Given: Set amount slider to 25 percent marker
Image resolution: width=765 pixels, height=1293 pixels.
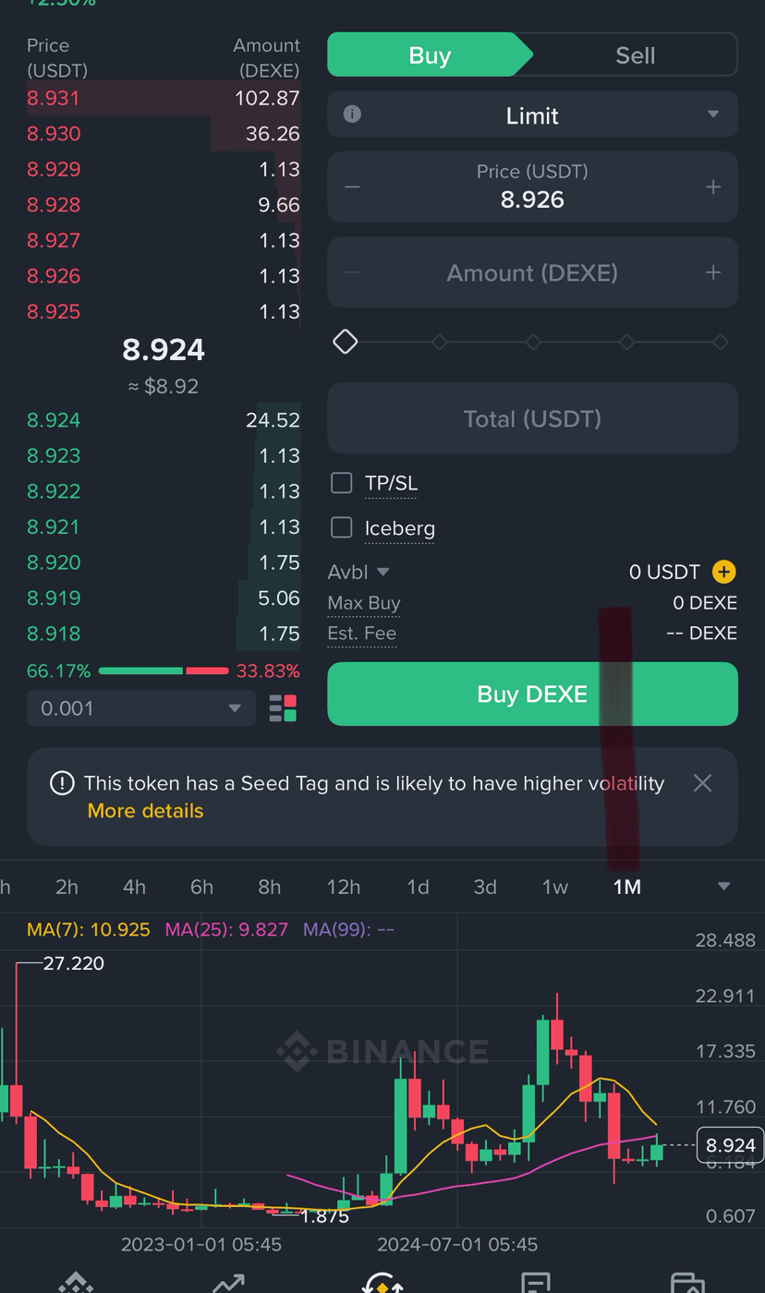Looking at the screenshot, I should (439, 342).
